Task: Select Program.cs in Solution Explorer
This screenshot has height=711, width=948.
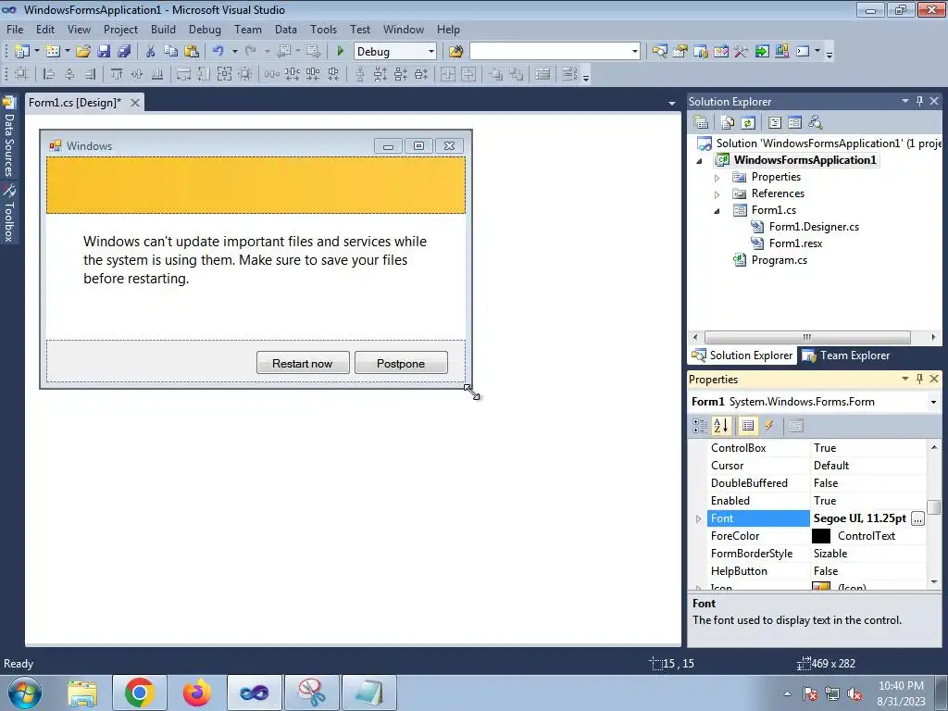Action: click(779, 260)
